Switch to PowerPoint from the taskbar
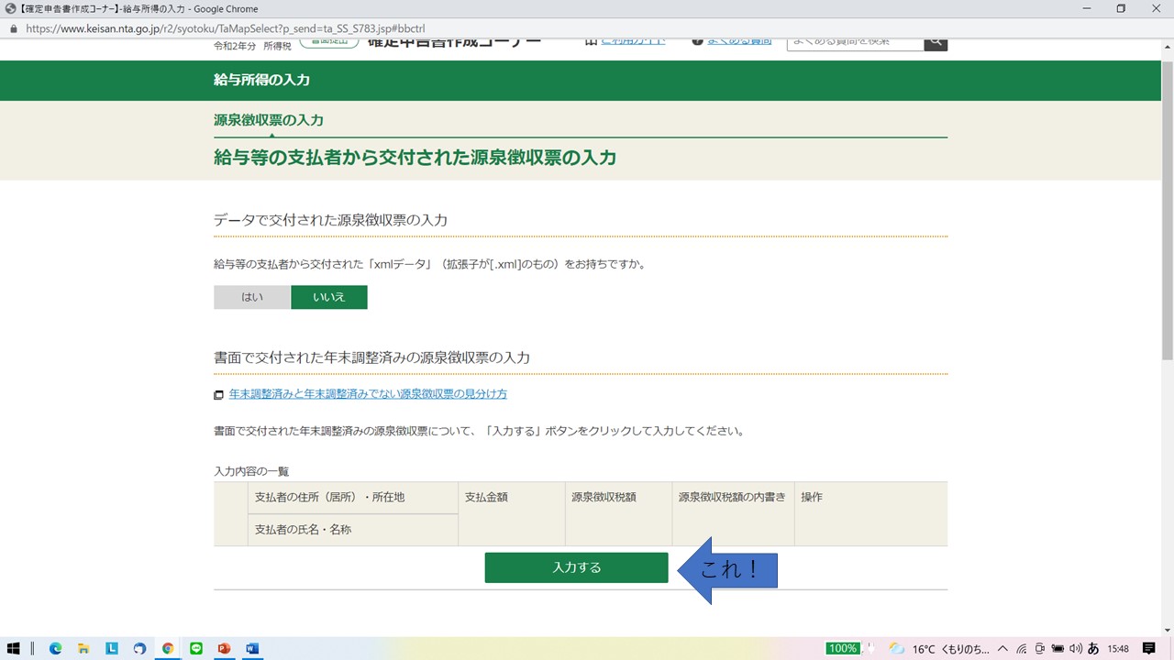The width and height of the screenshot is (1174, 660). click(223, 648)
